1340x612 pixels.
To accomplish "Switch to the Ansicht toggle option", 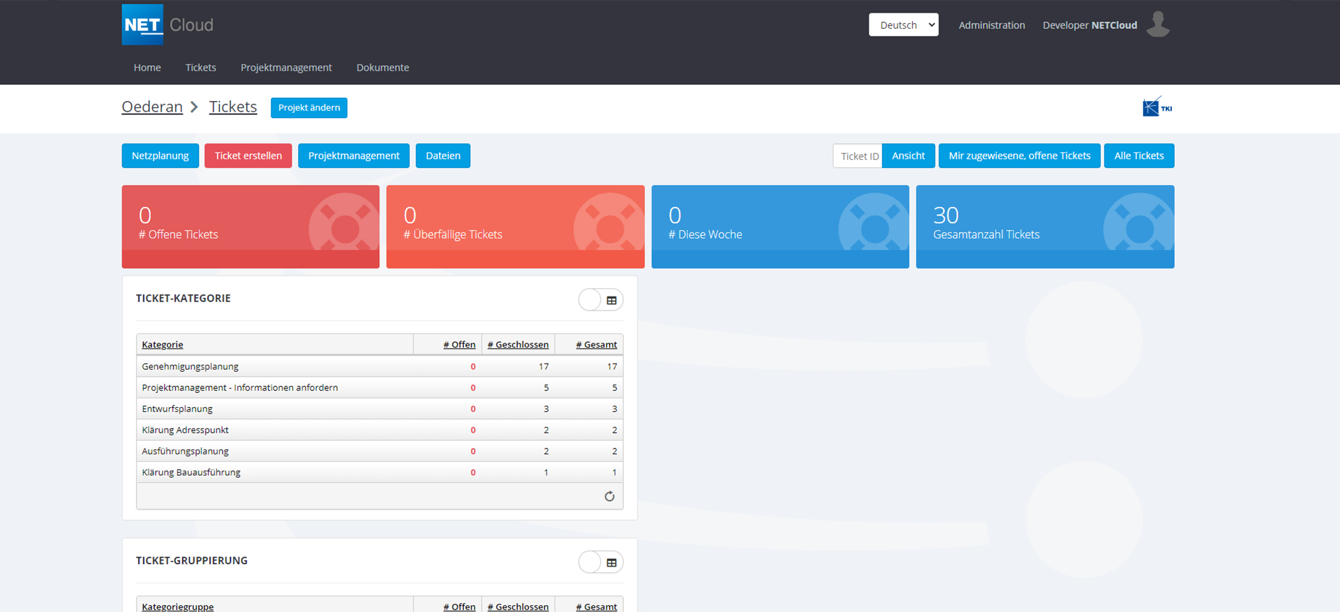I will pyautogui.click(x=908, y=155).
